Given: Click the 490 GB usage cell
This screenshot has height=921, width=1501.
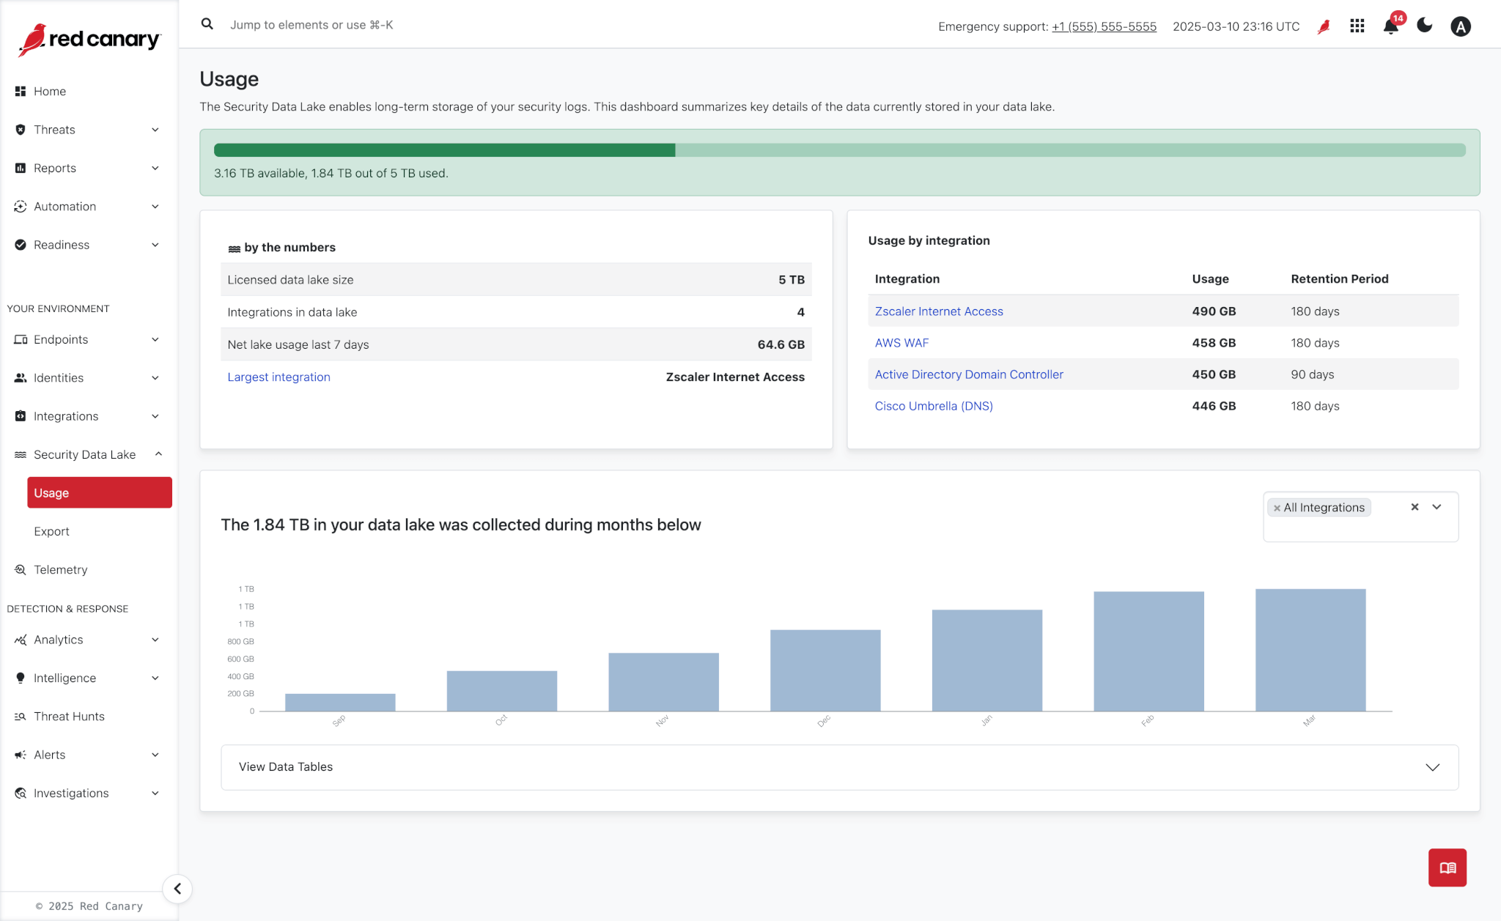Looking at the screenshot, I should coord(1214,311).
